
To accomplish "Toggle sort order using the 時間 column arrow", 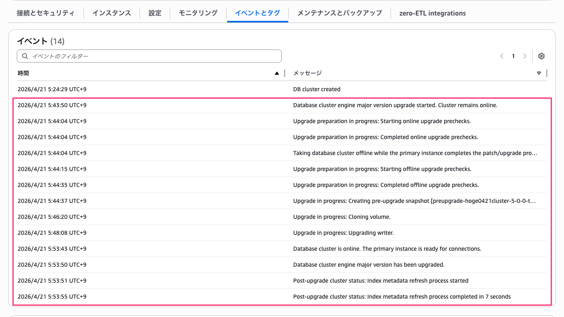I will [277, 73].
